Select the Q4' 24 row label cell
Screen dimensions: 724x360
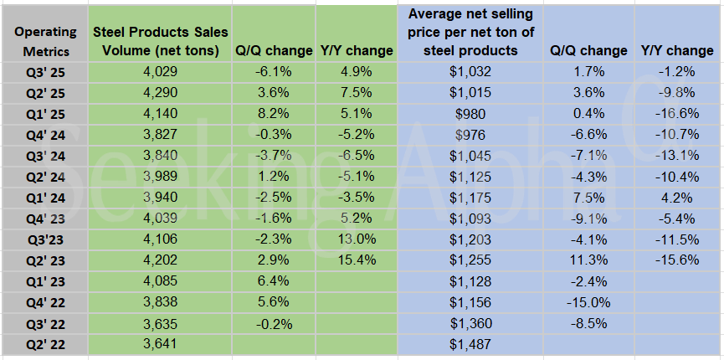coord(42,135)
